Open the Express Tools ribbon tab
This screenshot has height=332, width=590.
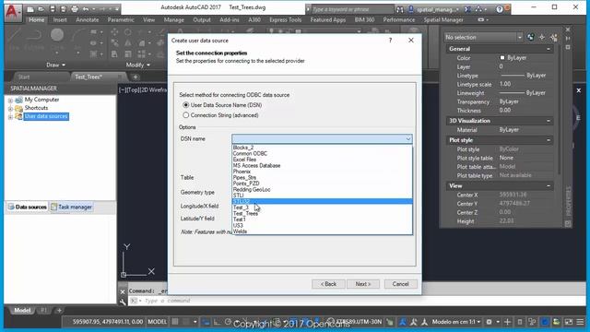pyautogui.click(x=285, y=20)
